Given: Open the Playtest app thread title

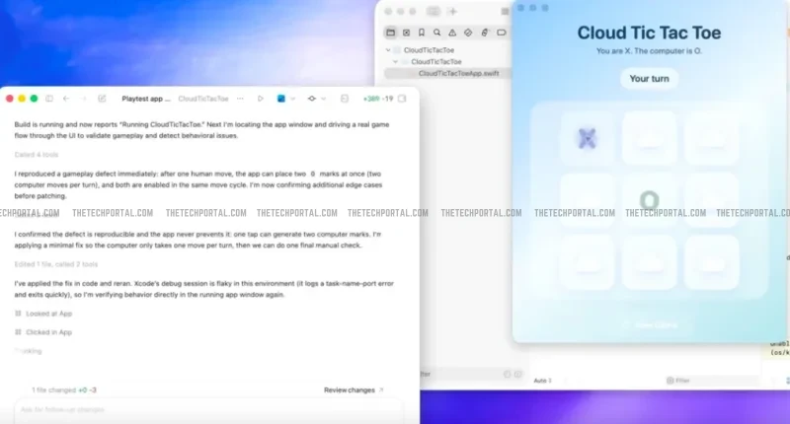Looking at the screenshot, I should pyautogui.click(x=146, y=99).
